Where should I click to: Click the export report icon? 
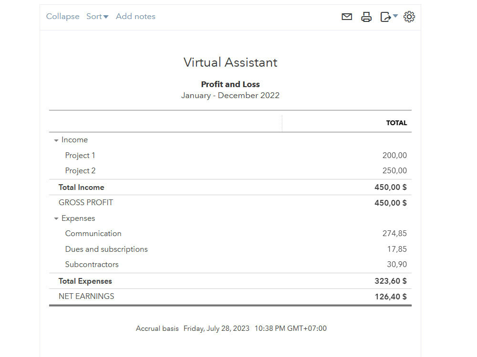coord(385,17)
